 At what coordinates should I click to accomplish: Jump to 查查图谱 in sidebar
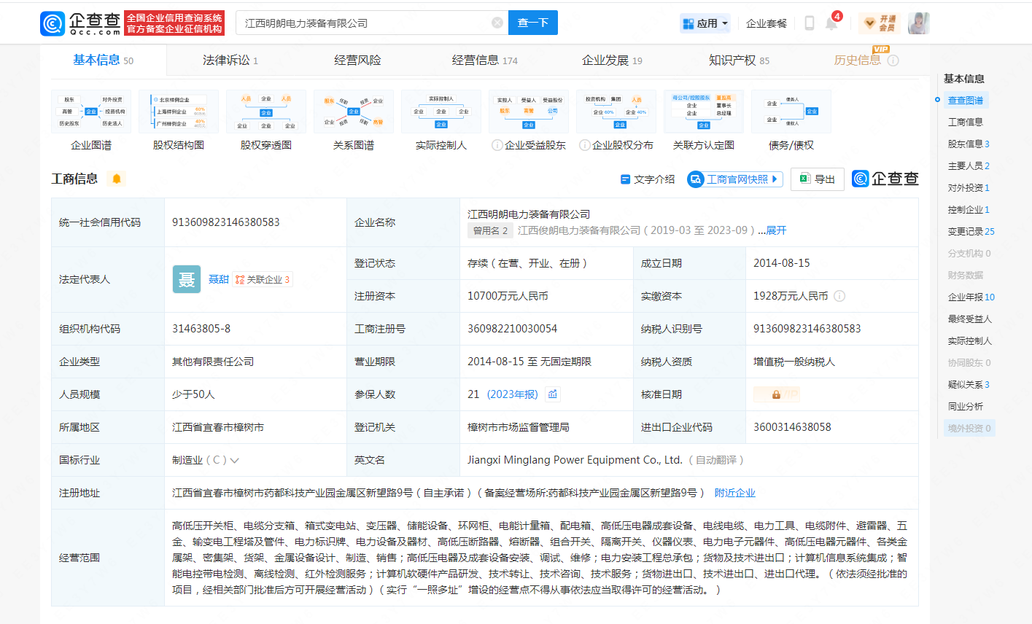pos(966,100)
